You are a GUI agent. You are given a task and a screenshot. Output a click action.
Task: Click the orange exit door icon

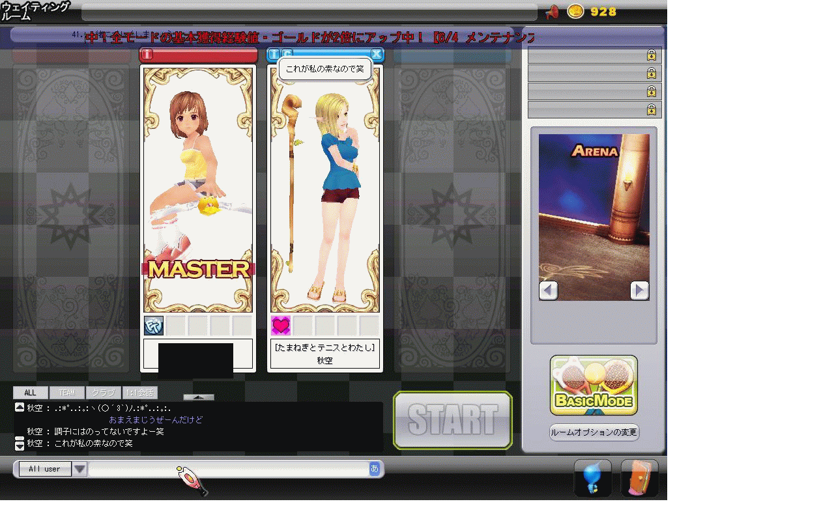639,479
